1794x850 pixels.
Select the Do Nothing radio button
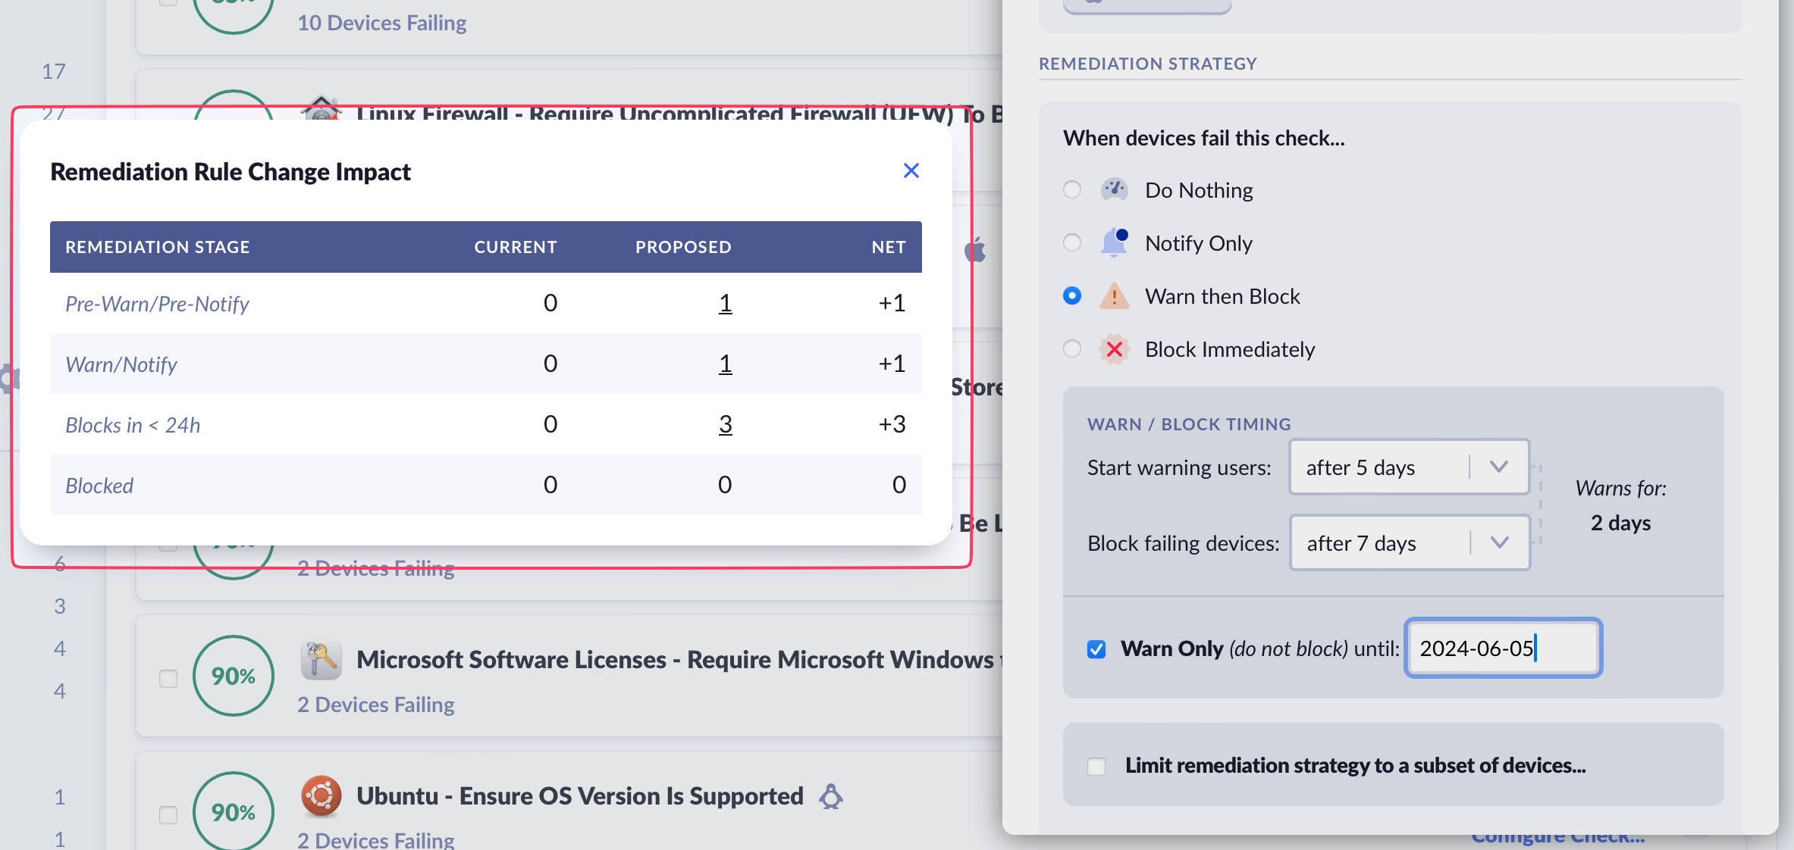coord(1071,189)
